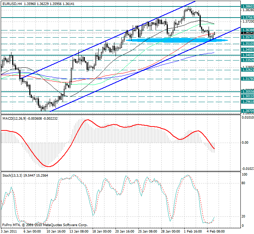Click the 1.3262 price level label

[248, 70]
